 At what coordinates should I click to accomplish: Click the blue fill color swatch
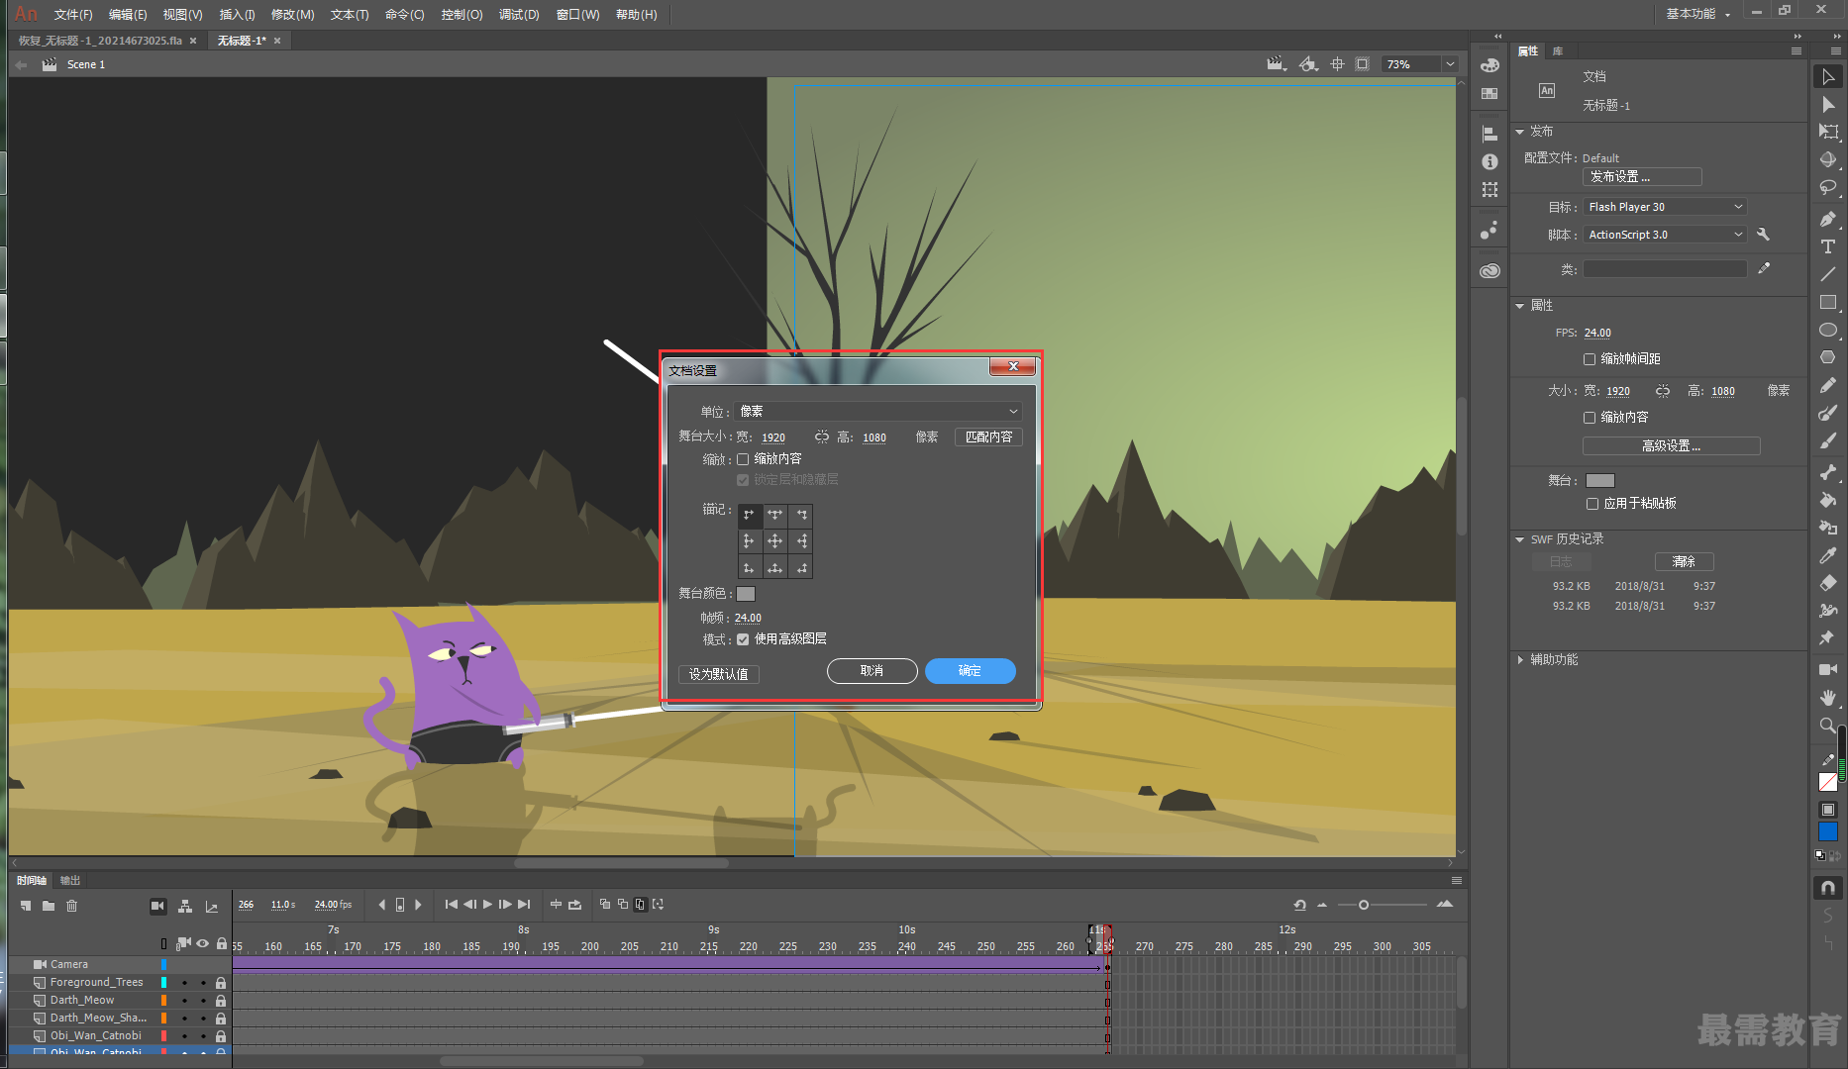pyautogui.click(x=1828, y=832)
